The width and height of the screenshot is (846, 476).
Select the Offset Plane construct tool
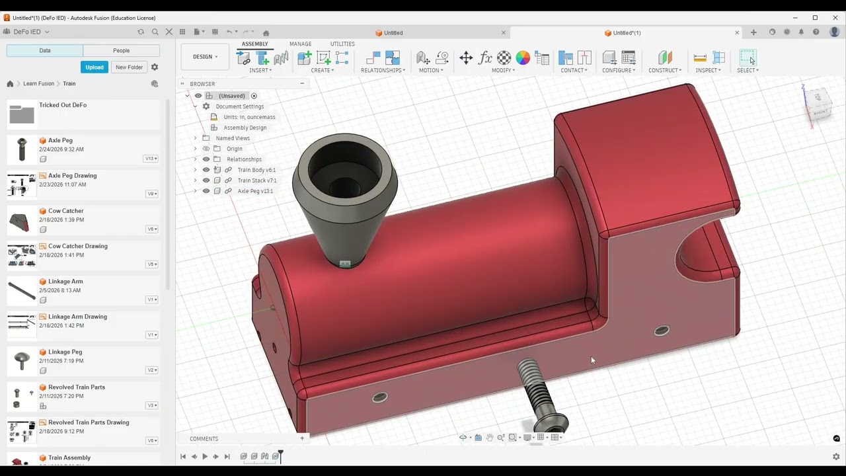pyautogui.click(x=665, y=58)
